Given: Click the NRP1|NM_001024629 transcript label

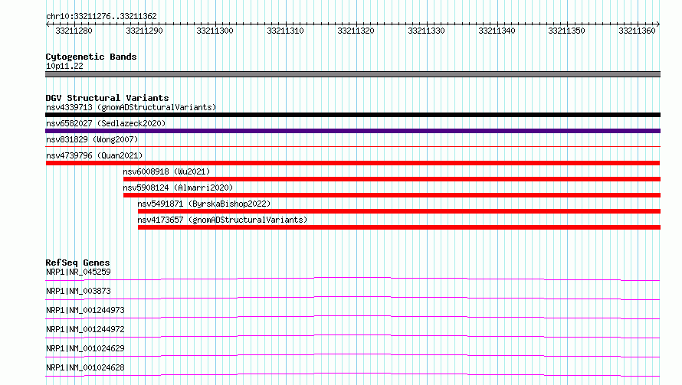Looking at the screenshot, I should click(x=85, y=348).
